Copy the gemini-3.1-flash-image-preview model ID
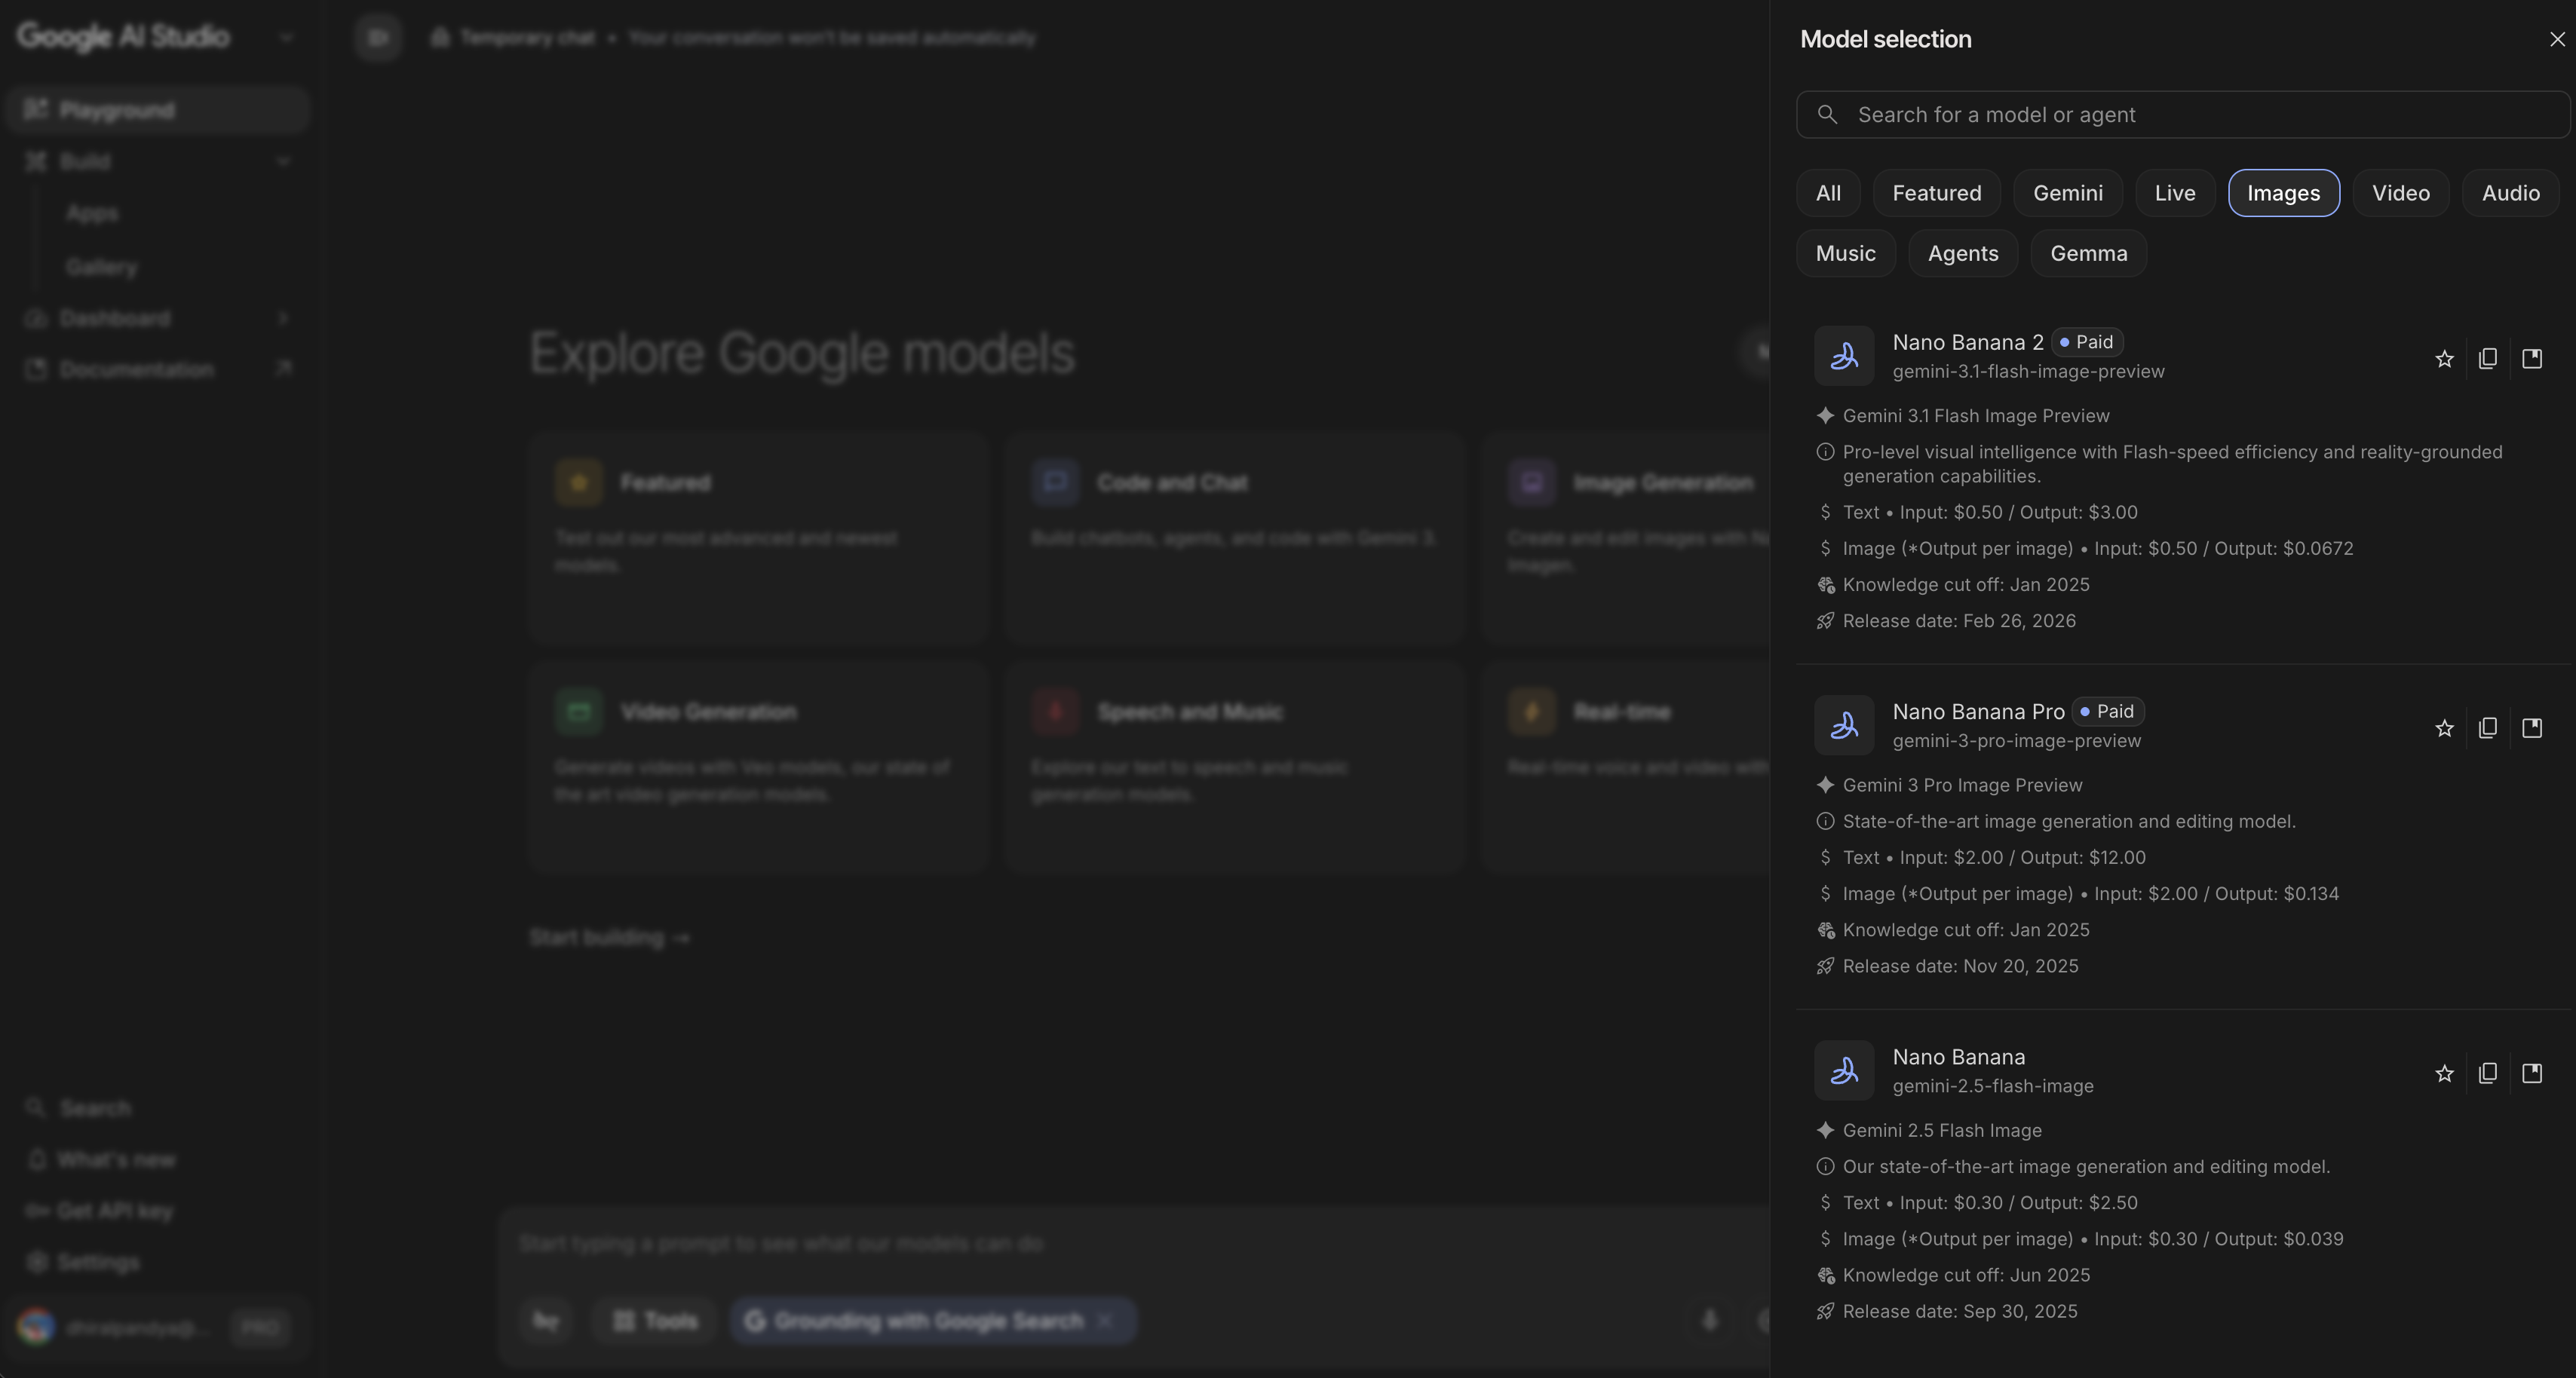Image resolution: width=2576 pixels, height=1378 pixels. click(x=2488, y=358)
